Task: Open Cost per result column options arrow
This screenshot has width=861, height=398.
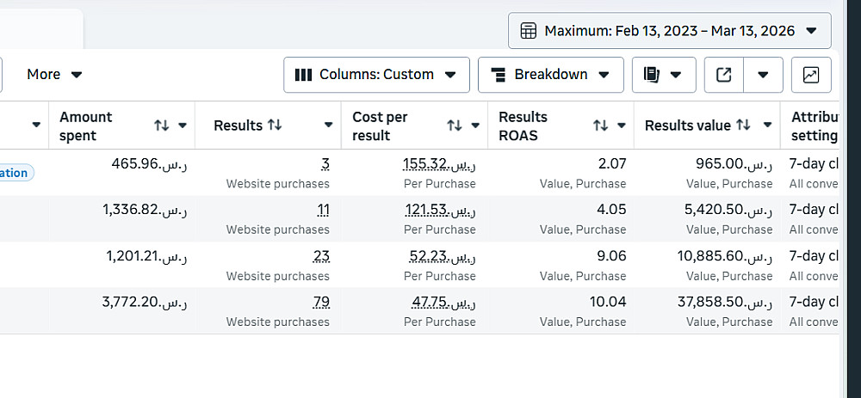Action: 475,126
